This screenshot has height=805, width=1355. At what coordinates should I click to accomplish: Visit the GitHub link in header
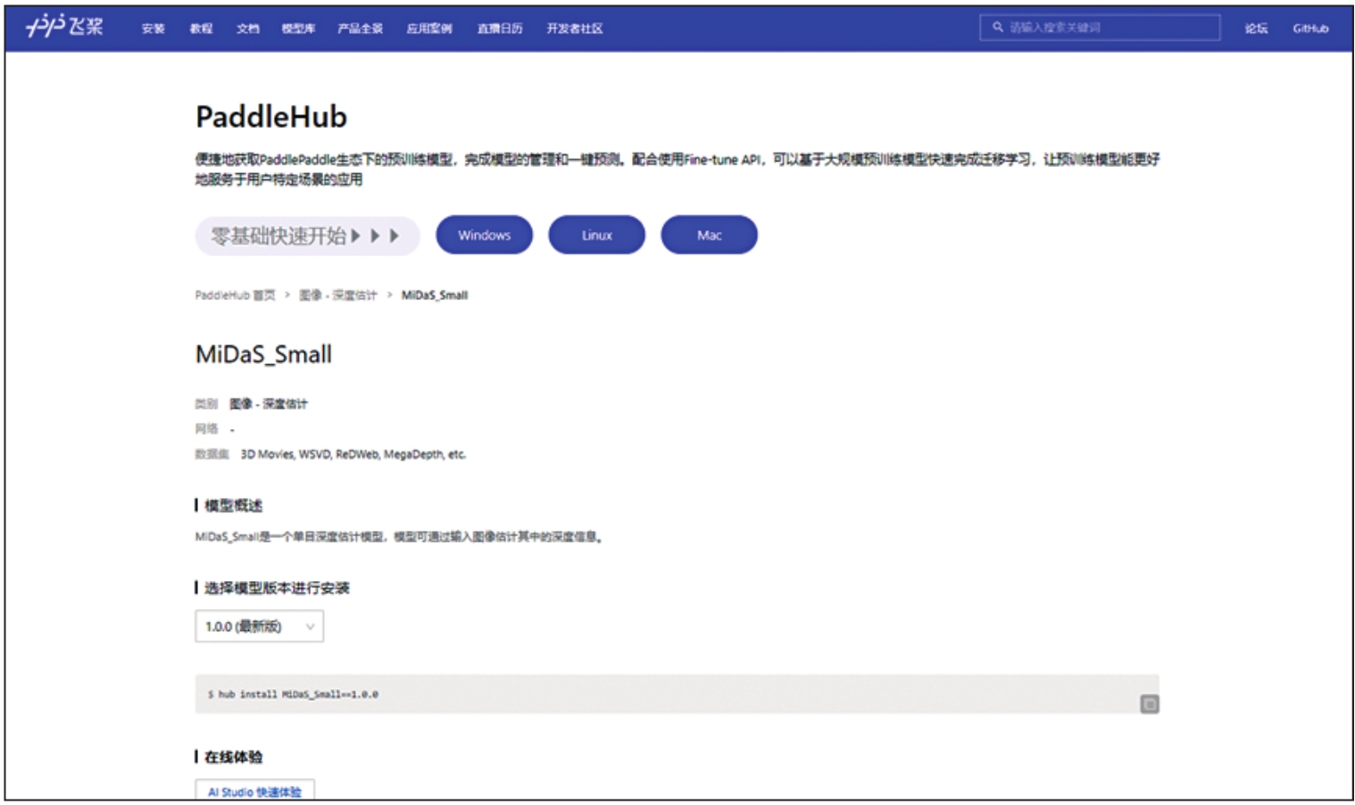[x=1310, y=29]
